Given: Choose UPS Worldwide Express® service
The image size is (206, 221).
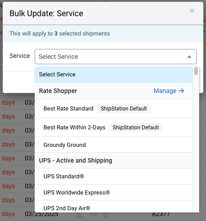Looking at the screenshot, I should click(114, 192).
